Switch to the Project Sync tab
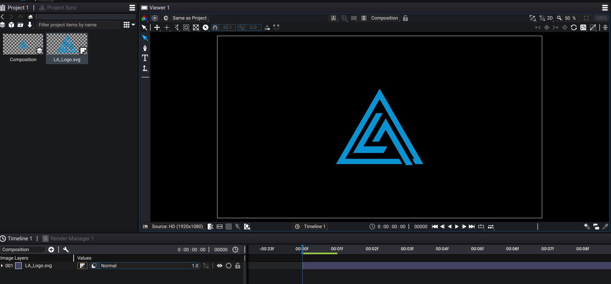 tap(58, 8)
